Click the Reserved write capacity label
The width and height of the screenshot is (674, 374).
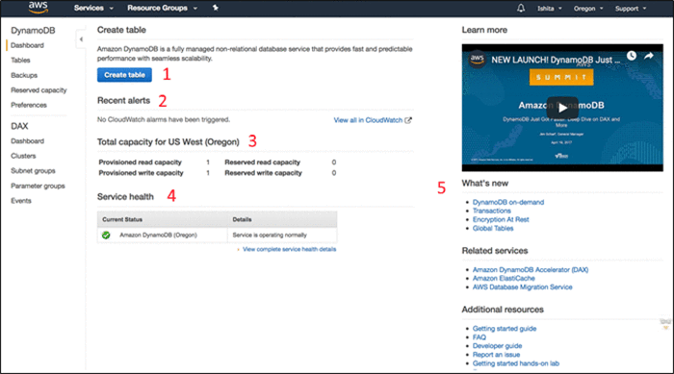[x=263, y=173]
